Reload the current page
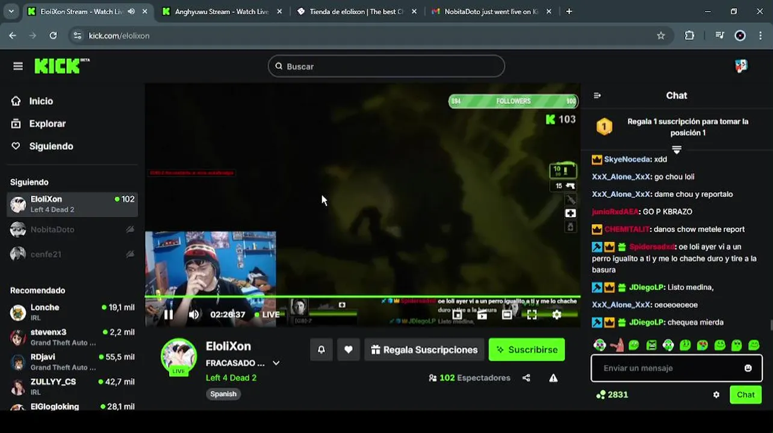Screen dimensions: 773x433 click(x=53, y=35)
